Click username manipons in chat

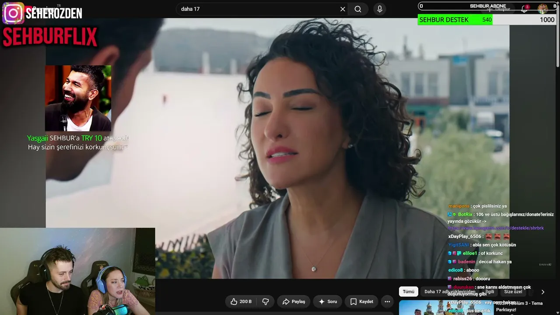(459, 206)
